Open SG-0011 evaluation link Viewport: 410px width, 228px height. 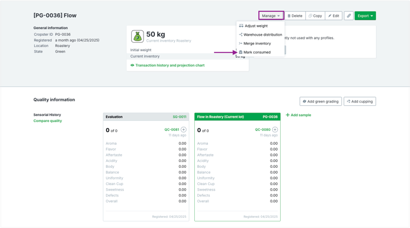point(179,117)
